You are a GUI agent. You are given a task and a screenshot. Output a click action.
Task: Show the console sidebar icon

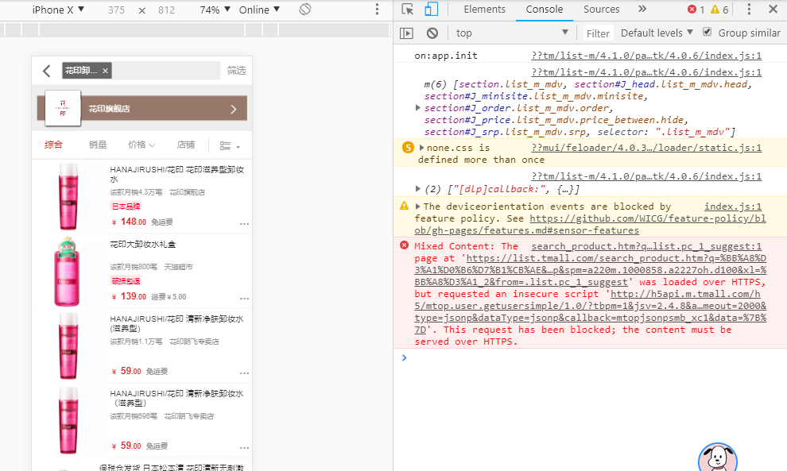tap(406, 33)
